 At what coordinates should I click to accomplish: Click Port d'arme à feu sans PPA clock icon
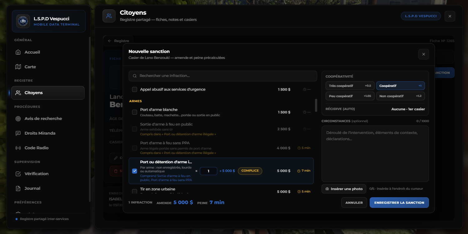point(299,148)
